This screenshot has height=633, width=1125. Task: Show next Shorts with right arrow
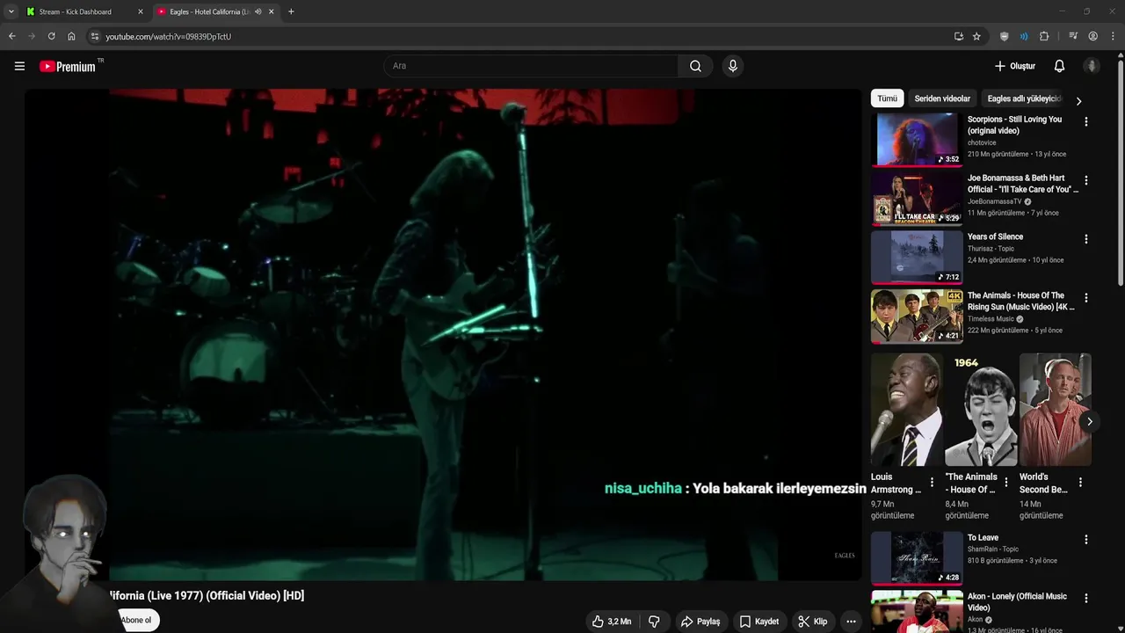pos(1089,421)
